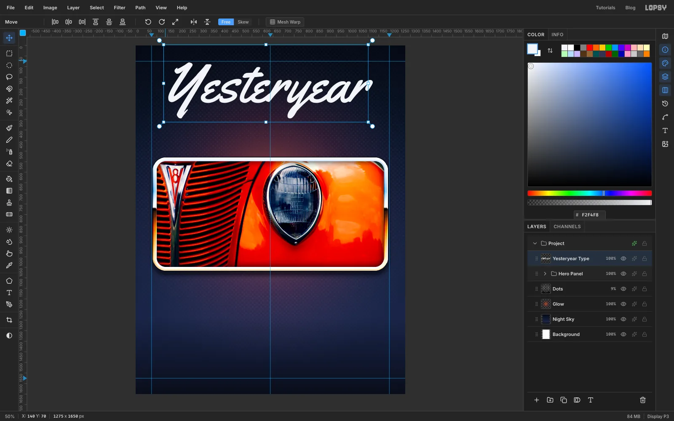Select the Eyedropper tool
The width and height of the screenshot is (674, 421).
point(9,265)
